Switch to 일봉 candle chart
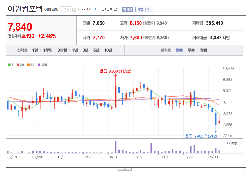 pos(179,50)
